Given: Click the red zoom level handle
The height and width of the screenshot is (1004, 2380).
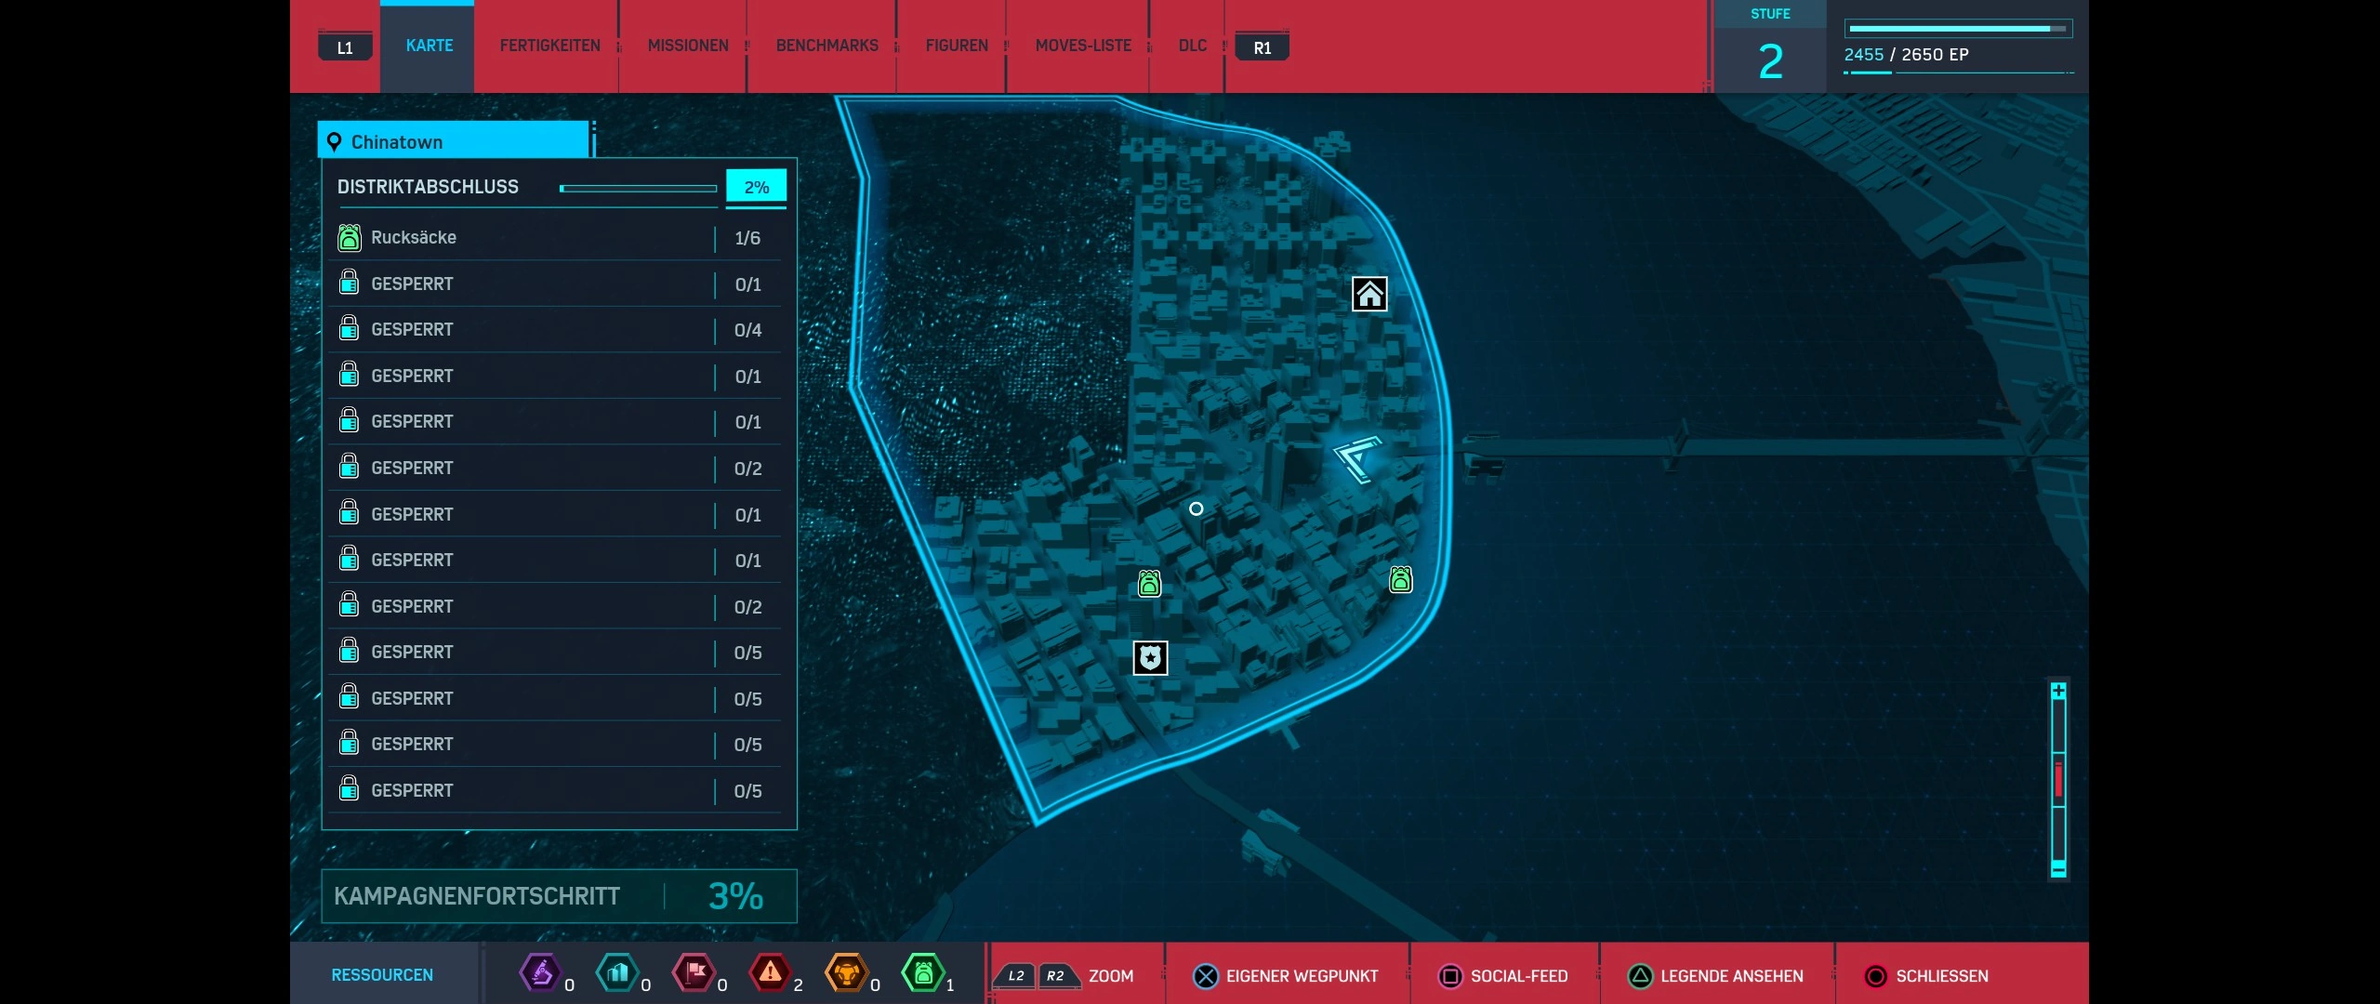Looking at the screenshot, I should (2058, 779).
